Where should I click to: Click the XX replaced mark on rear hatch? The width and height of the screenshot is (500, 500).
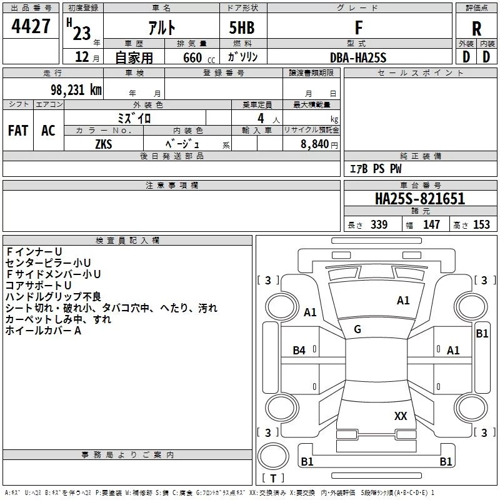tap(401, 416)
